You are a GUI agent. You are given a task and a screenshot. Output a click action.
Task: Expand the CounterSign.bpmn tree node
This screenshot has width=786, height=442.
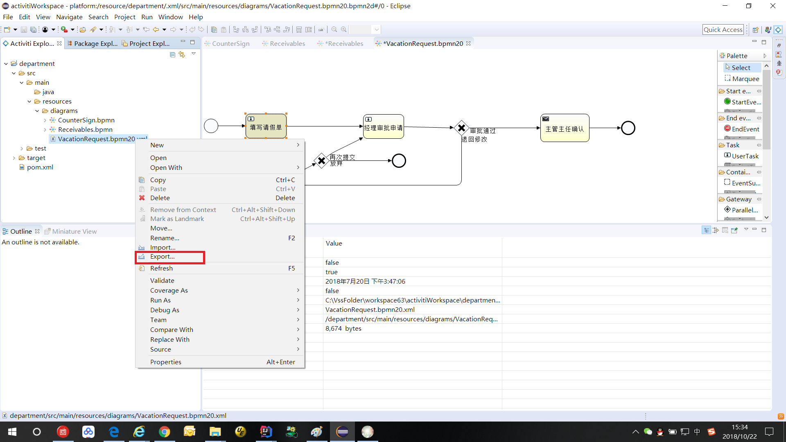45,120
